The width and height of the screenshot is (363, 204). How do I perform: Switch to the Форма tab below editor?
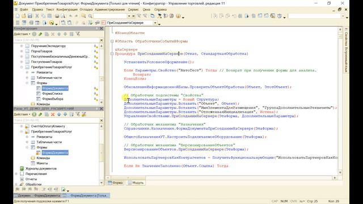coord(115,182)
